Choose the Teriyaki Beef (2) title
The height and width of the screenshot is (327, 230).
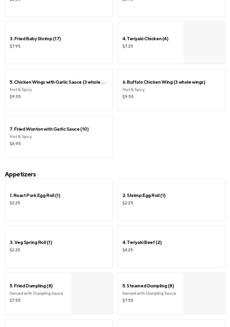[x=142, y=242]
